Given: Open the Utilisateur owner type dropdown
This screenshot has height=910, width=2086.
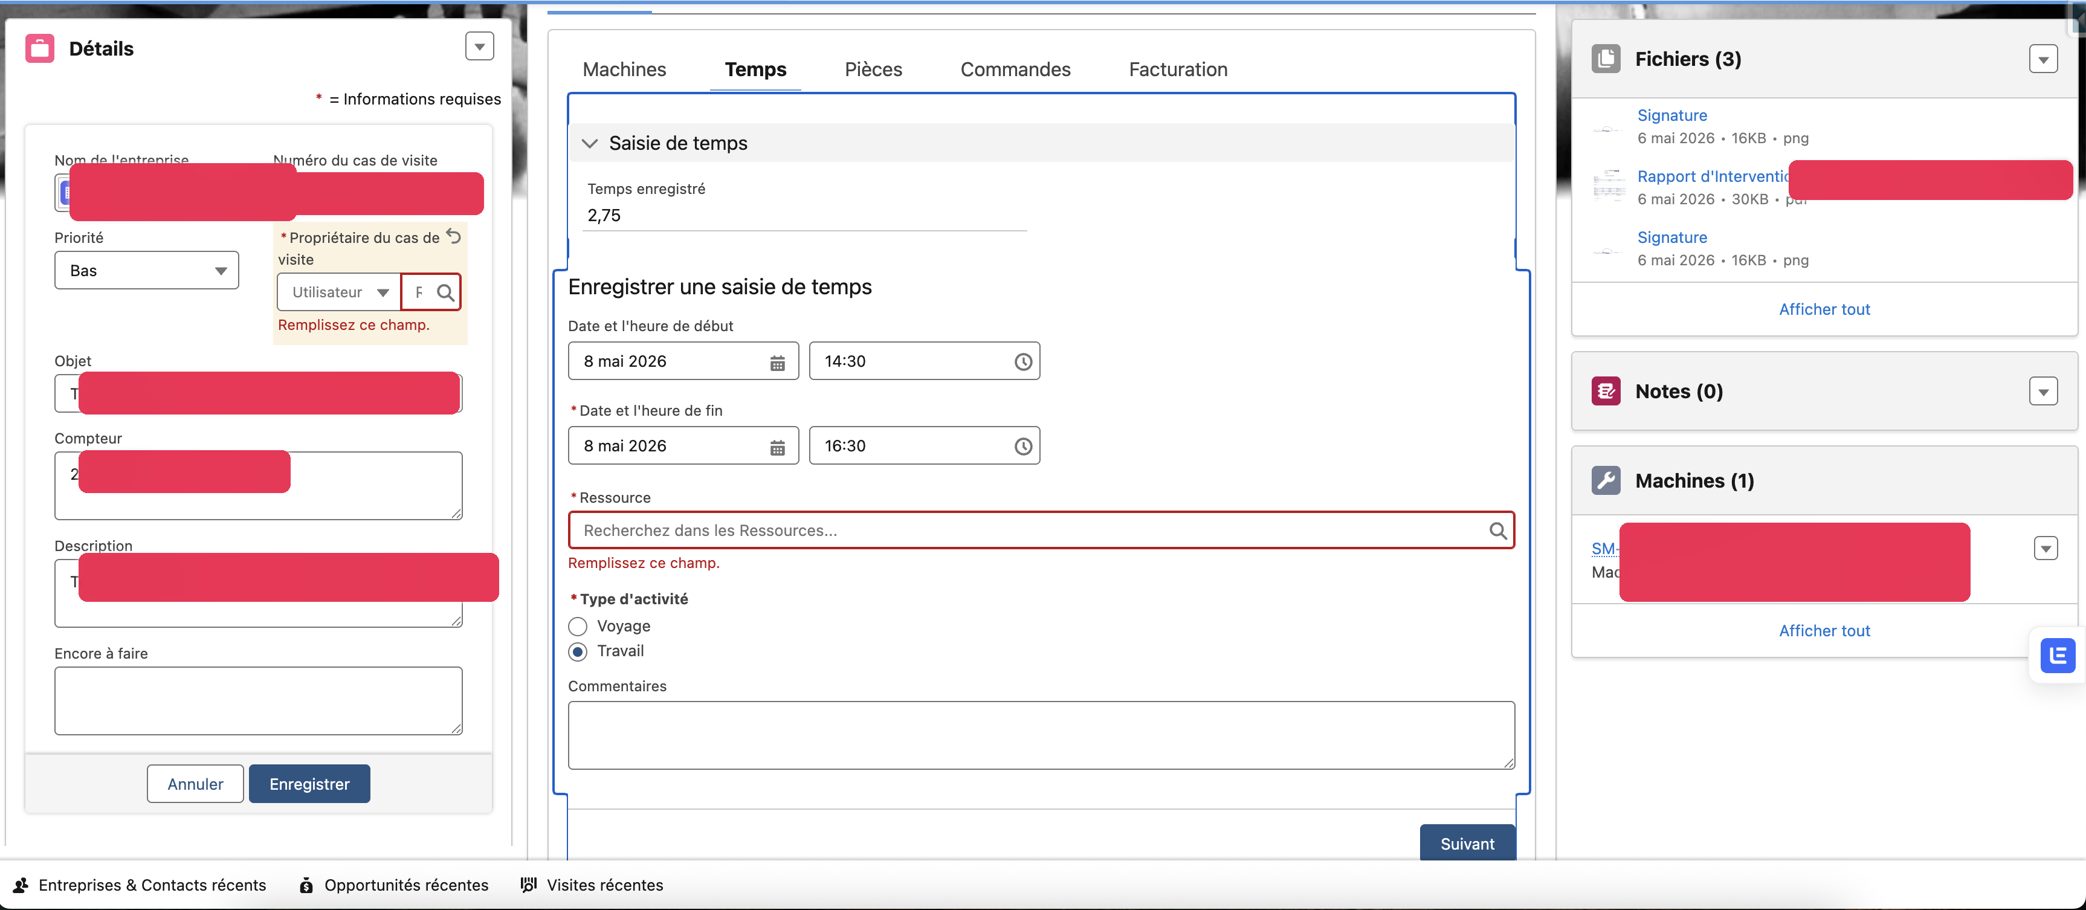Looking at the screenshot, I should coord(339,292).
